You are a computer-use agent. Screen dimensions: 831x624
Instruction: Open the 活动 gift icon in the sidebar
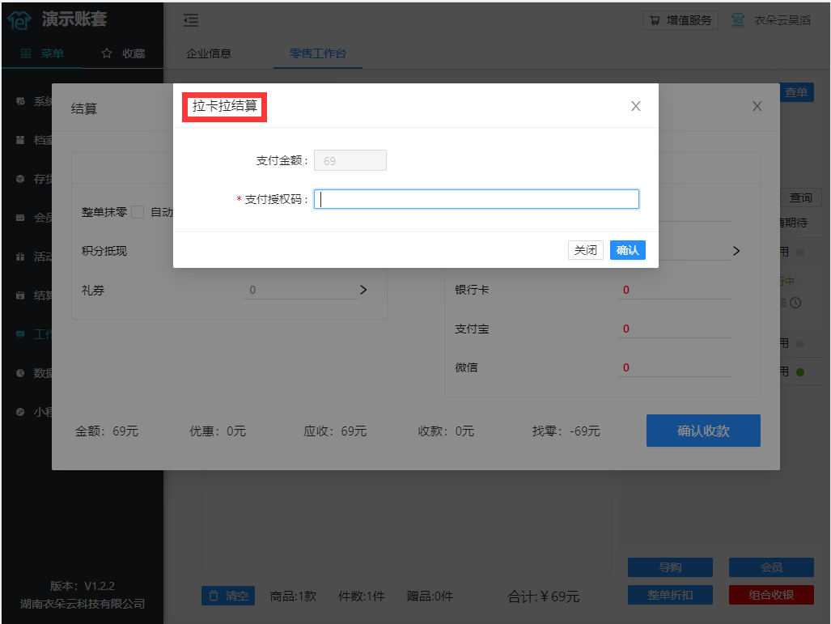20,257
